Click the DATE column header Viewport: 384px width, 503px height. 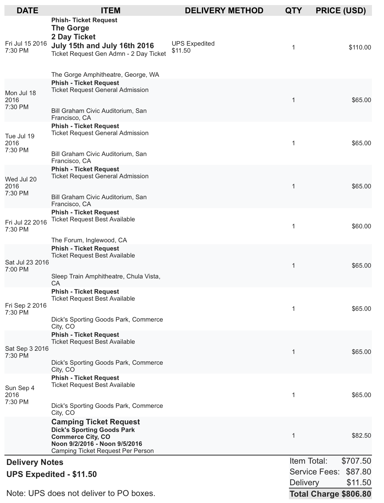[28, 10]
